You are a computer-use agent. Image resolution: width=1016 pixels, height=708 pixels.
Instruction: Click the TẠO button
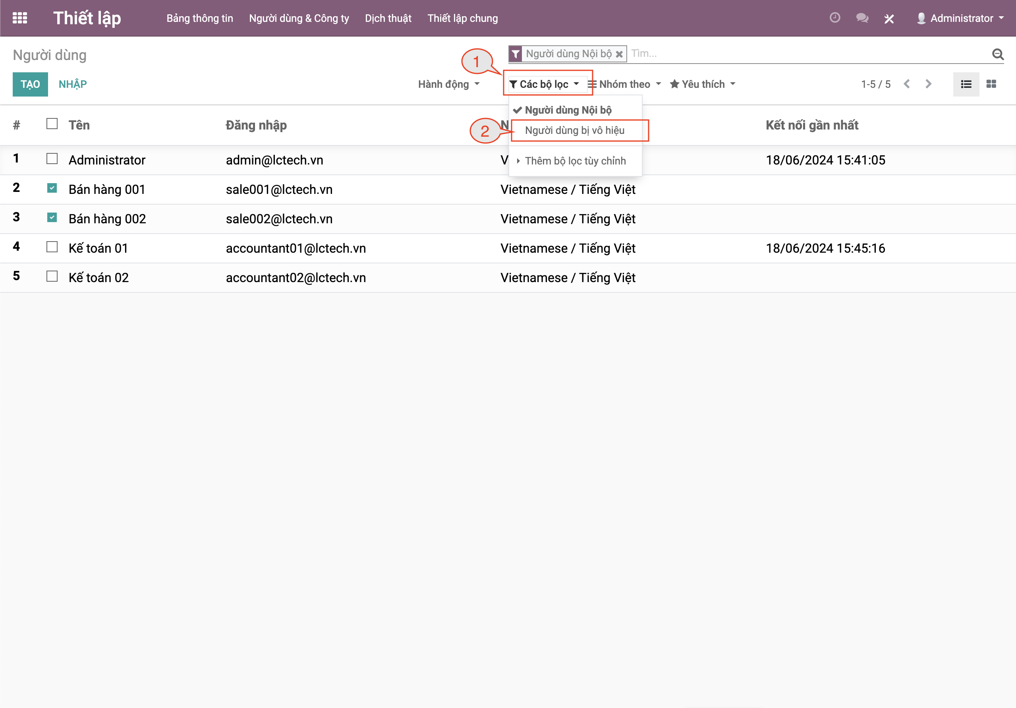click(x=30, y=84)
